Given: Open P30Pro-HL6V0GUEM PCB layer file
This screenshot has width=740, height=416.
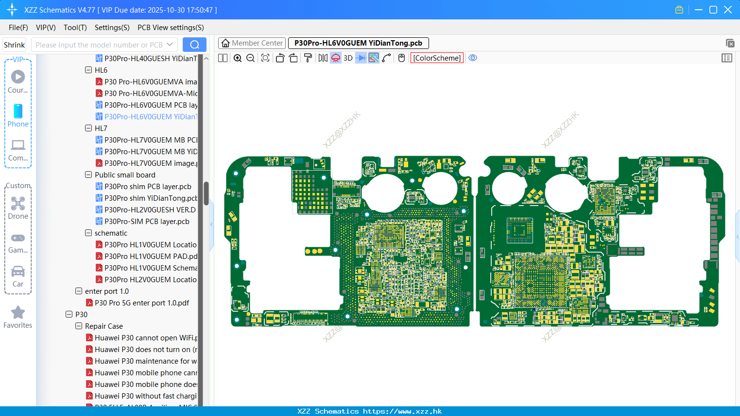Looking at the screenshot, I should point(146,105).
